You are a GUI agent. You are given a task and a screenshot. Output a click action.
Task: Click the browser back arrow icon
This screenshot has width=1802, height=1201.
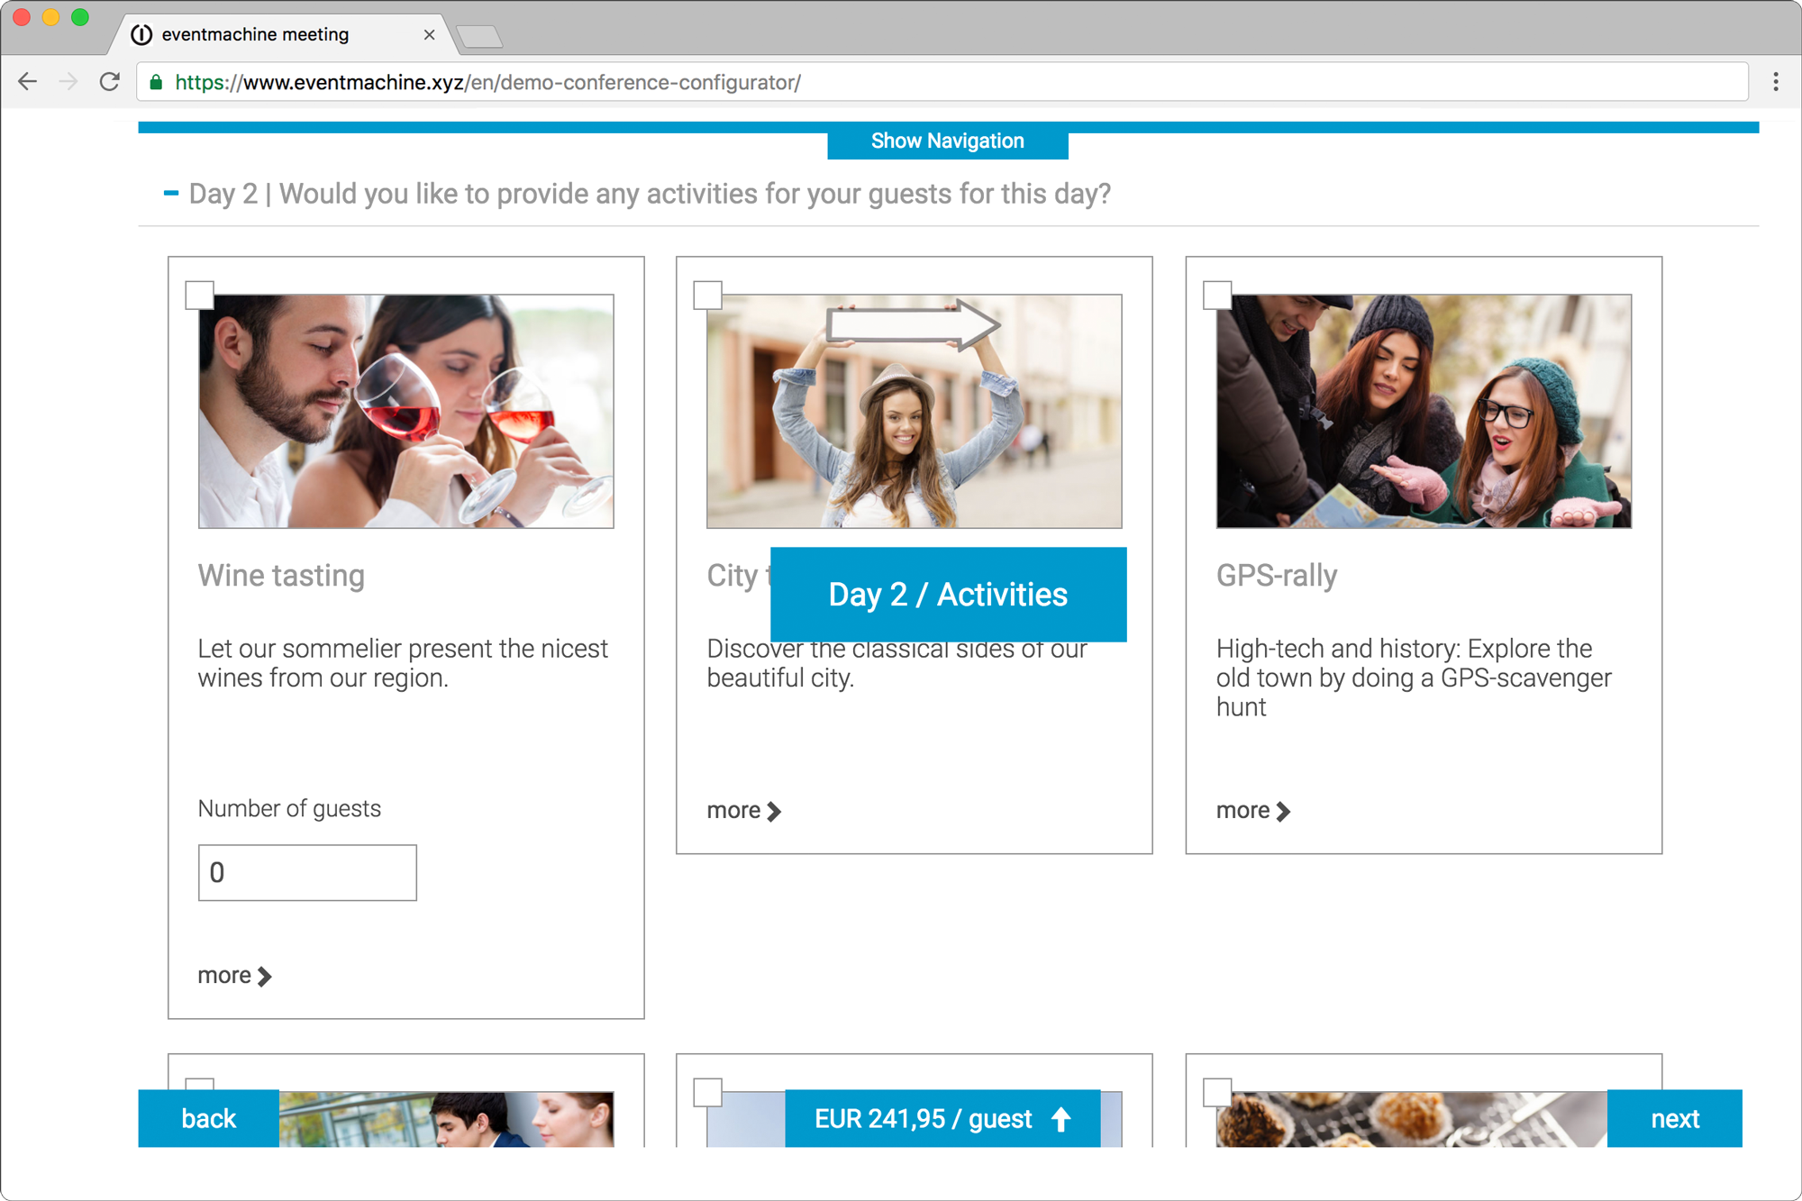pyautogui.click(x=28, y=82)
